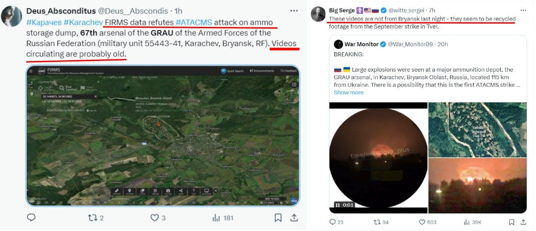Open more options on the Big Serge tweet
536x231 pixels.
(x=523, y=10)
